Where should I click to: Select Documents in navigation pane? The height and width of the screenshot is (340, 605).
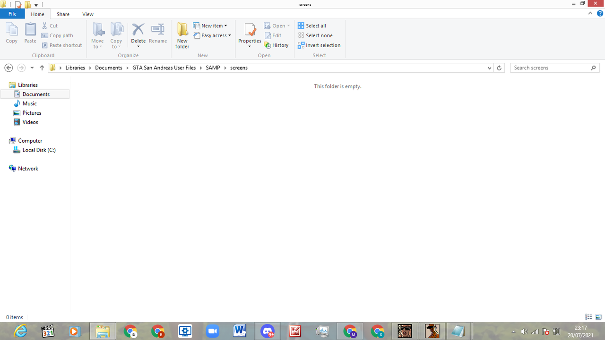(x=35, y=94)
